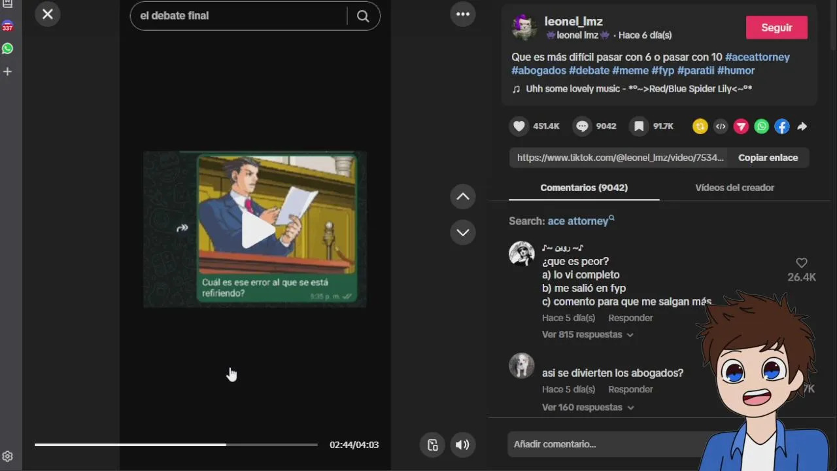Click the Añadir comentario input field
Image resolution: width=837 pixels, height=471 pixels.
coord(605,444)
